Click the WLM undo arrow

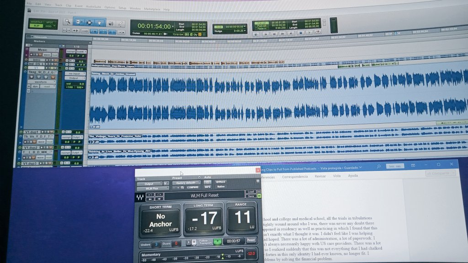[150, 195]
